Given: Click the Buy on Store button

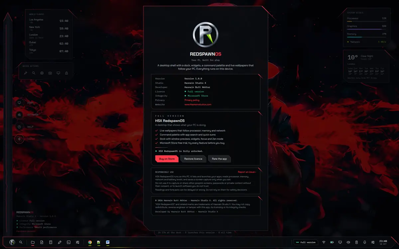Looking at the screenshot, I should pos(167,159).
